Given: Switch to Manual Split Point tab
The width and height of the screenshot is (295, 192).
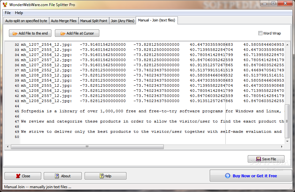Looking at the screenshot, I should pyautogui.click(x=94, y=21).
